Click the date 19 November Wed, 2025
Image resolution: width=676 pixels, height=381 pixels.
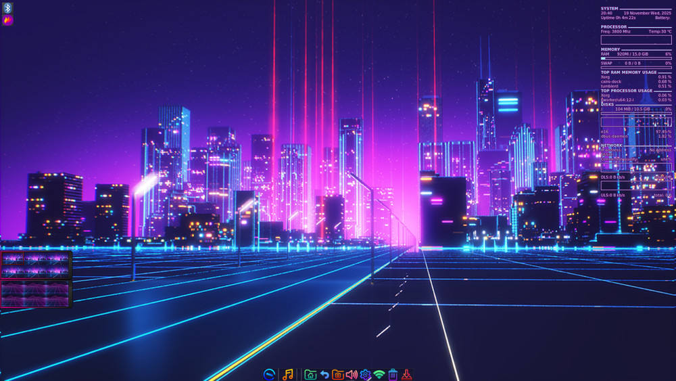(x=647, y=13)
